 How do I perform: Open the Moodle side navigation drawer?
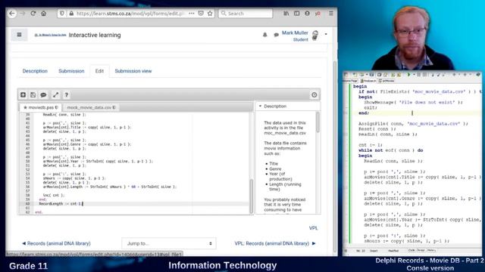click(19, 35)
